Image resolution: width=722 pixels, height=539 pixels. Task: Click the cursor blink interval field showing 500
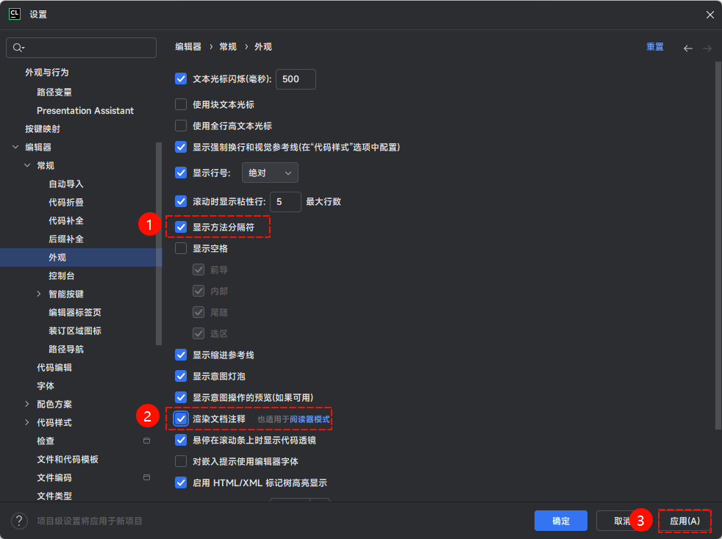click(x=295, y=79)
